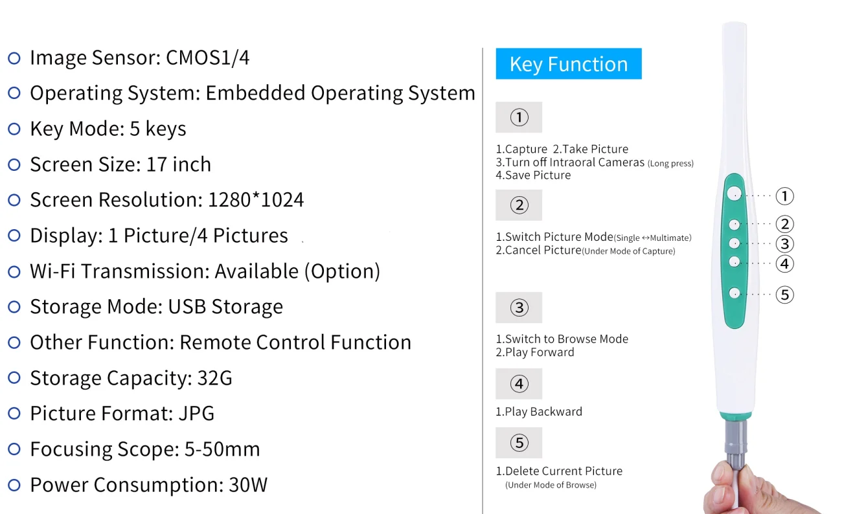Click the Delete Current Picture text

[x=559, y=471]
